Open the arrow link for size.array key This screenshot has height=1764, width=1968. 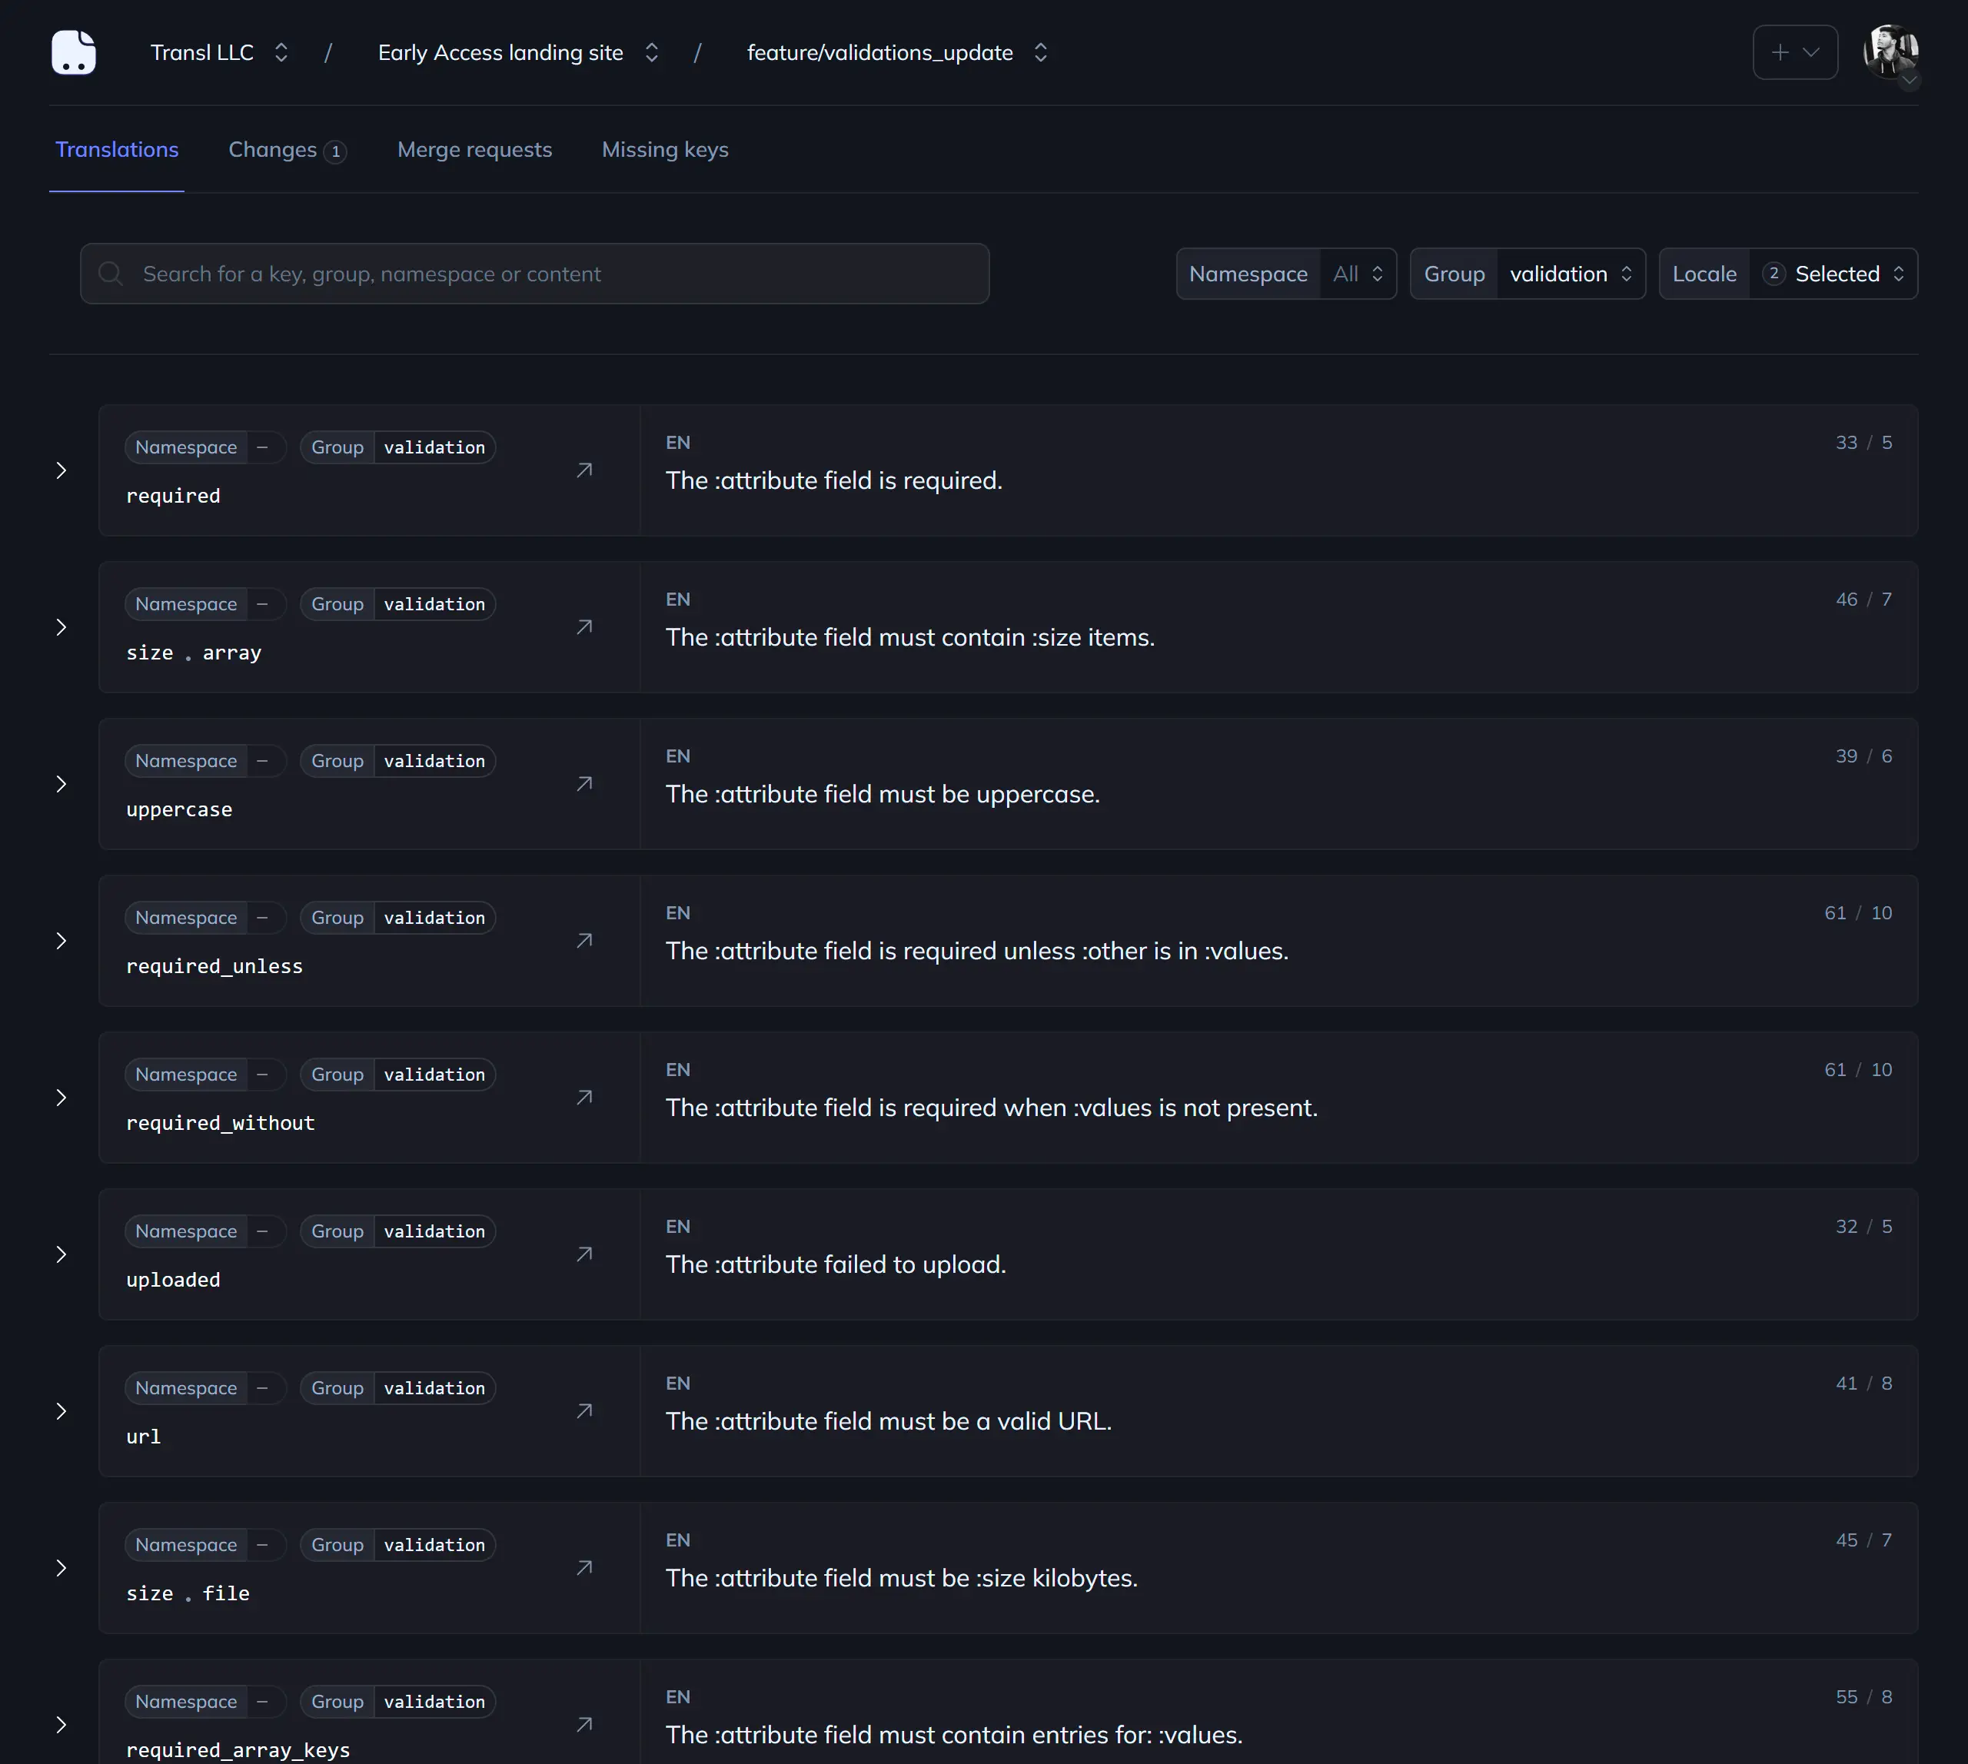pyautogui.click(x=583, y=627)
